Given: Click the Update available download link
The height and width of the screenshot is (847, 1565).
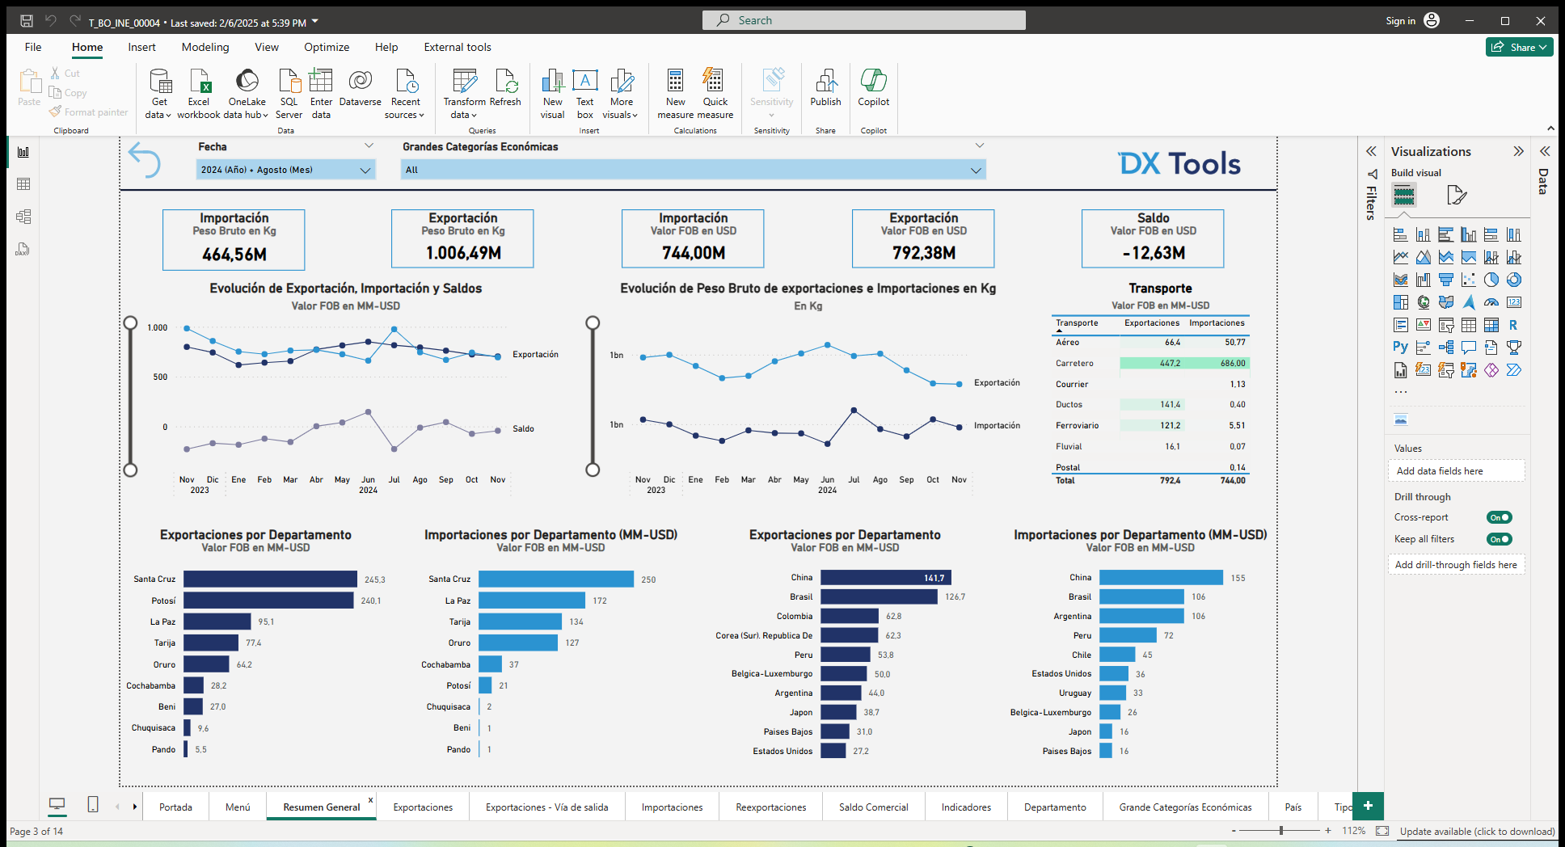Looking at the screenshot, I should [x=1477, y=832].
